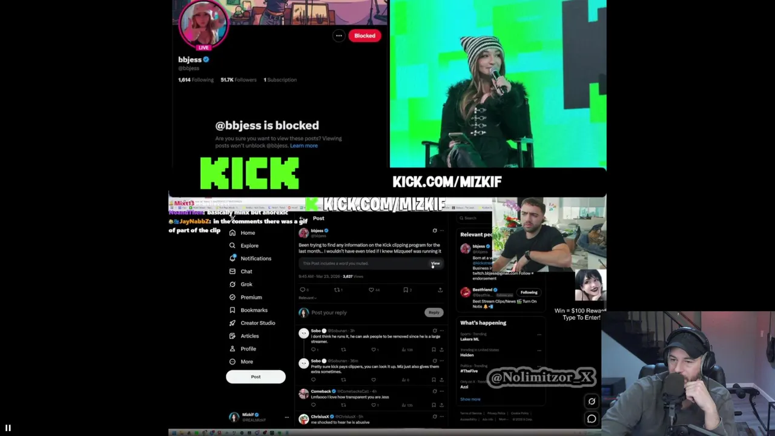Image resolution: width=775 pixels, height=436 pixels.
Task: Open the 51.7K Followers list
Action: tap(238, 80)
